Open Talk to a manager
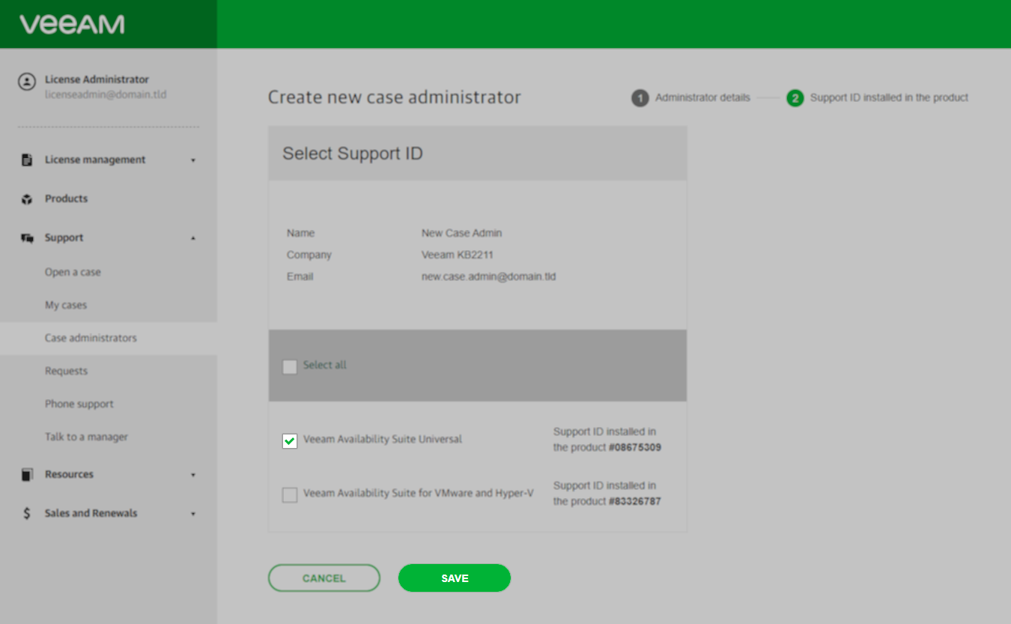The image size is (1011, 624). pos(86,437)
